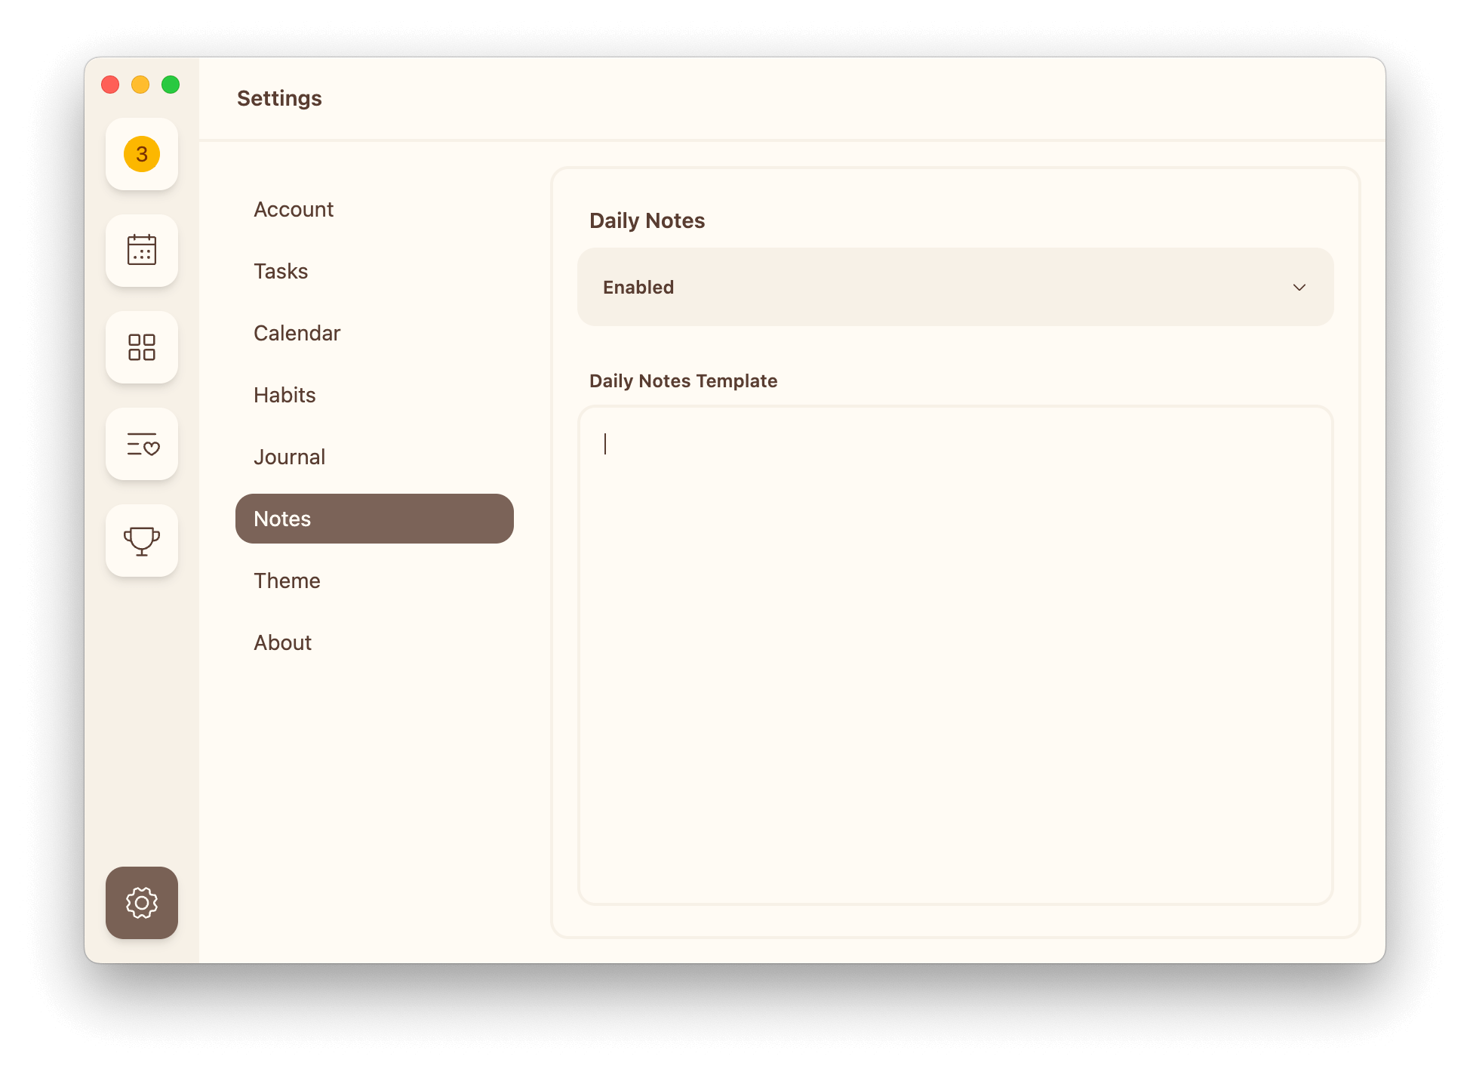Click the chevron in the Enabled dropdown

pos(1299,287)
